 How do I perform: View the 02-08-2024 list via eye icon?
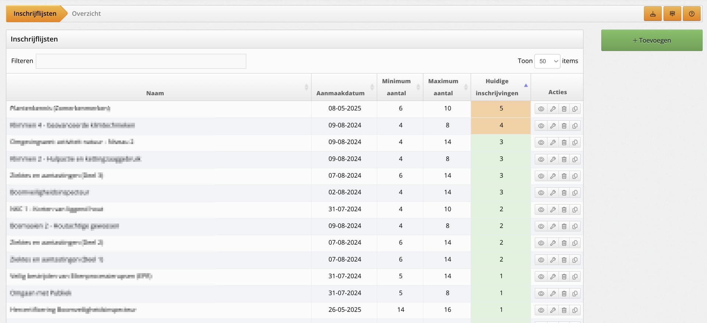coord(541,193)
